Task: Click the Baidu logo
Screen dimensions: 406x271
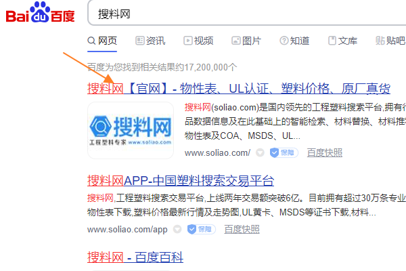Action: point(40,12)
